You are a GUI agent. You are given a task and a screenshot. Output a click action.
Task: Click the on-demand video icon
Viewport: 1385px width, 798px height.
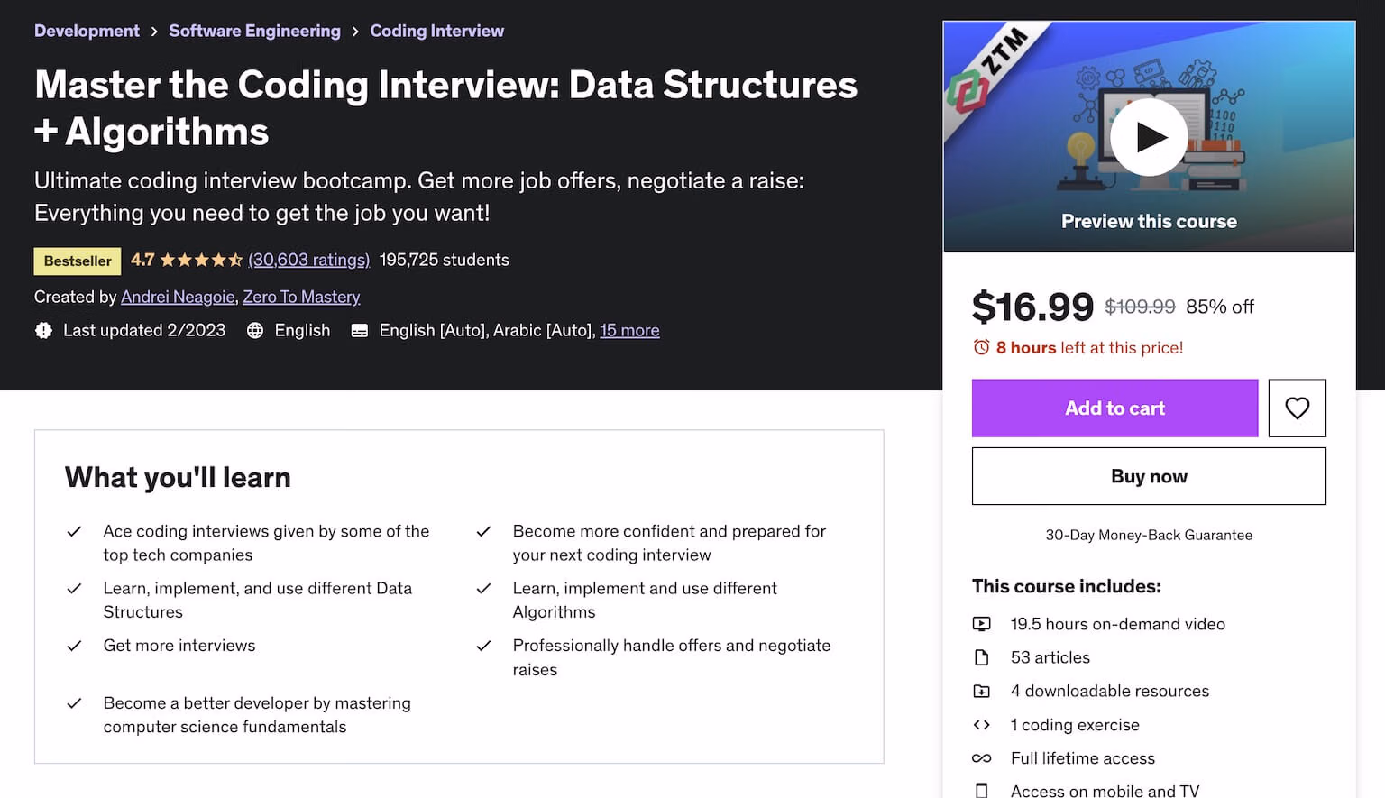(982, 624)
